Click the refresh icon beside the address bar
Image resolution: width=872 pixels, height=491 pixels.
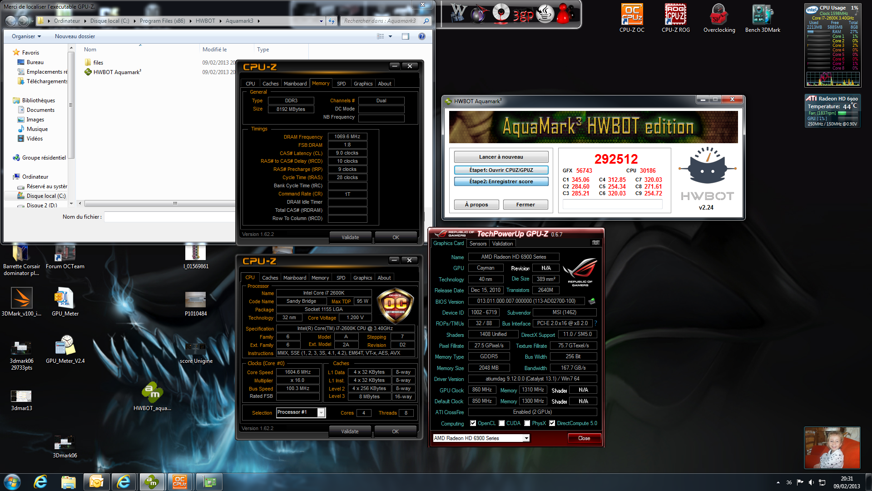click(x=332, y=21)
